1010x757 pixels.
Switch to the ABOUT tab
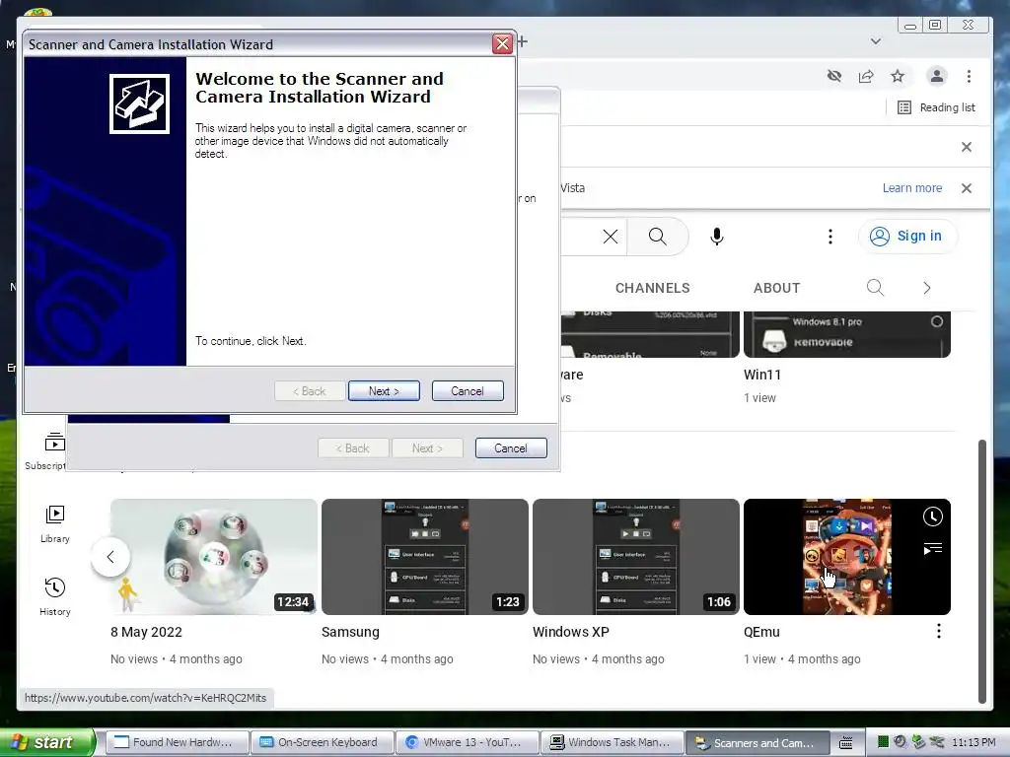[x=777, y=288]
